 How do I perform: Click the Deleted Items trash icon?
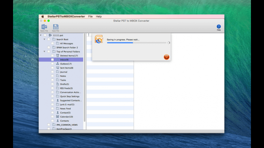[58, 56]
